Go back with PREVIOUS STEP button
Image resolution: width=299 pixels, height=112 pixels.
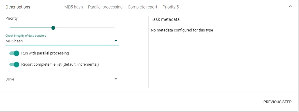coord(277,102)
